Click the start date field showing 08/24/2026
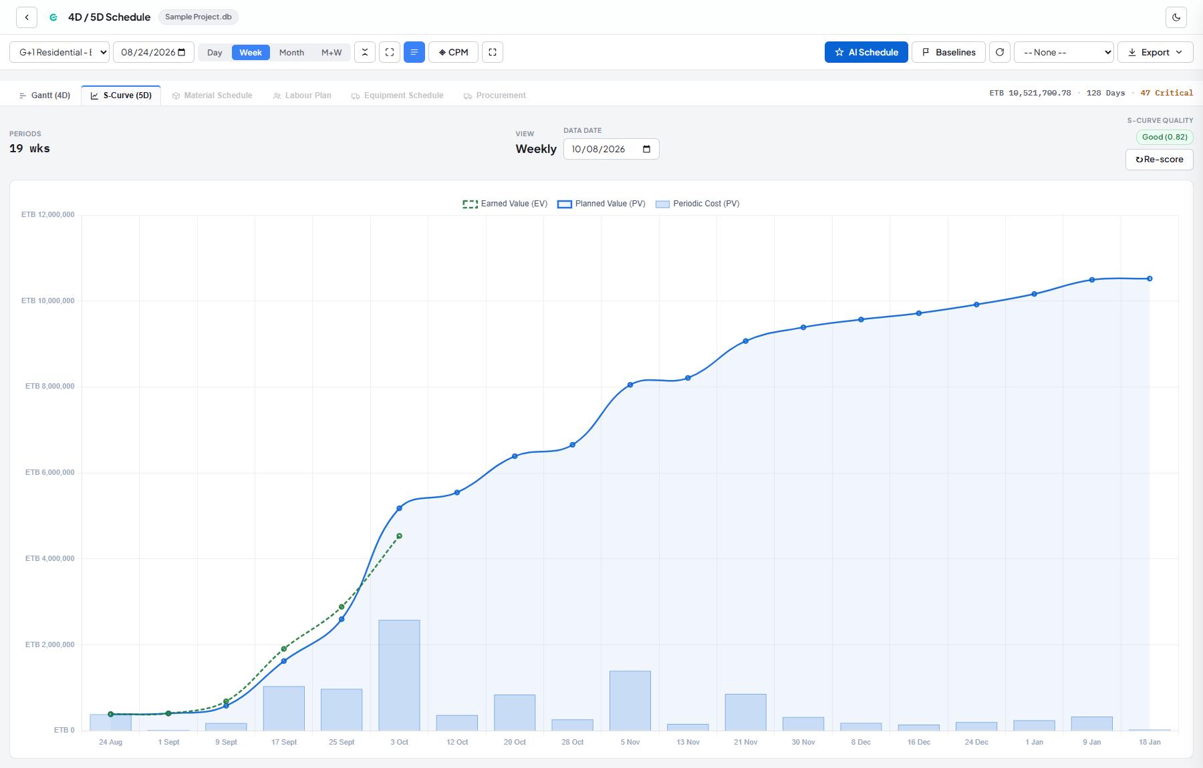1203x768 pixels. [x=154, y=52]
